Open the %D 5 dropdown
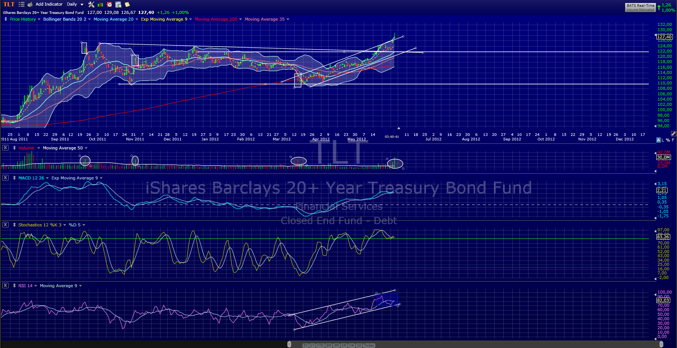The image size is (677, 348). pos(84,225)
